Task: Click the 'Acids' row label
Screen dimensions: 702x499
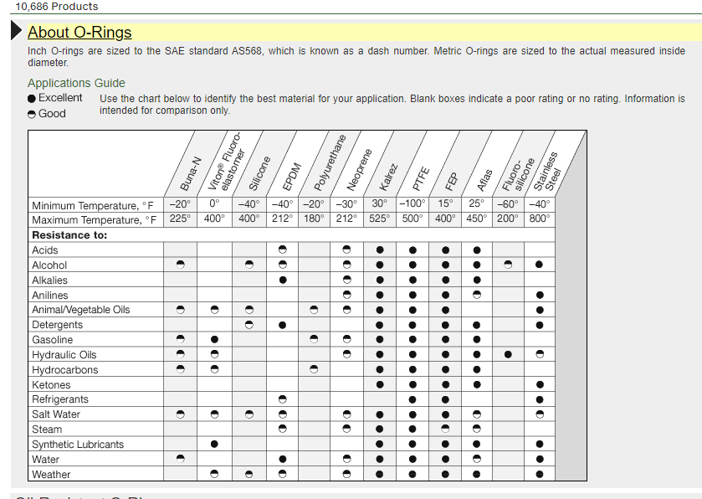Action: coord(45,250)
